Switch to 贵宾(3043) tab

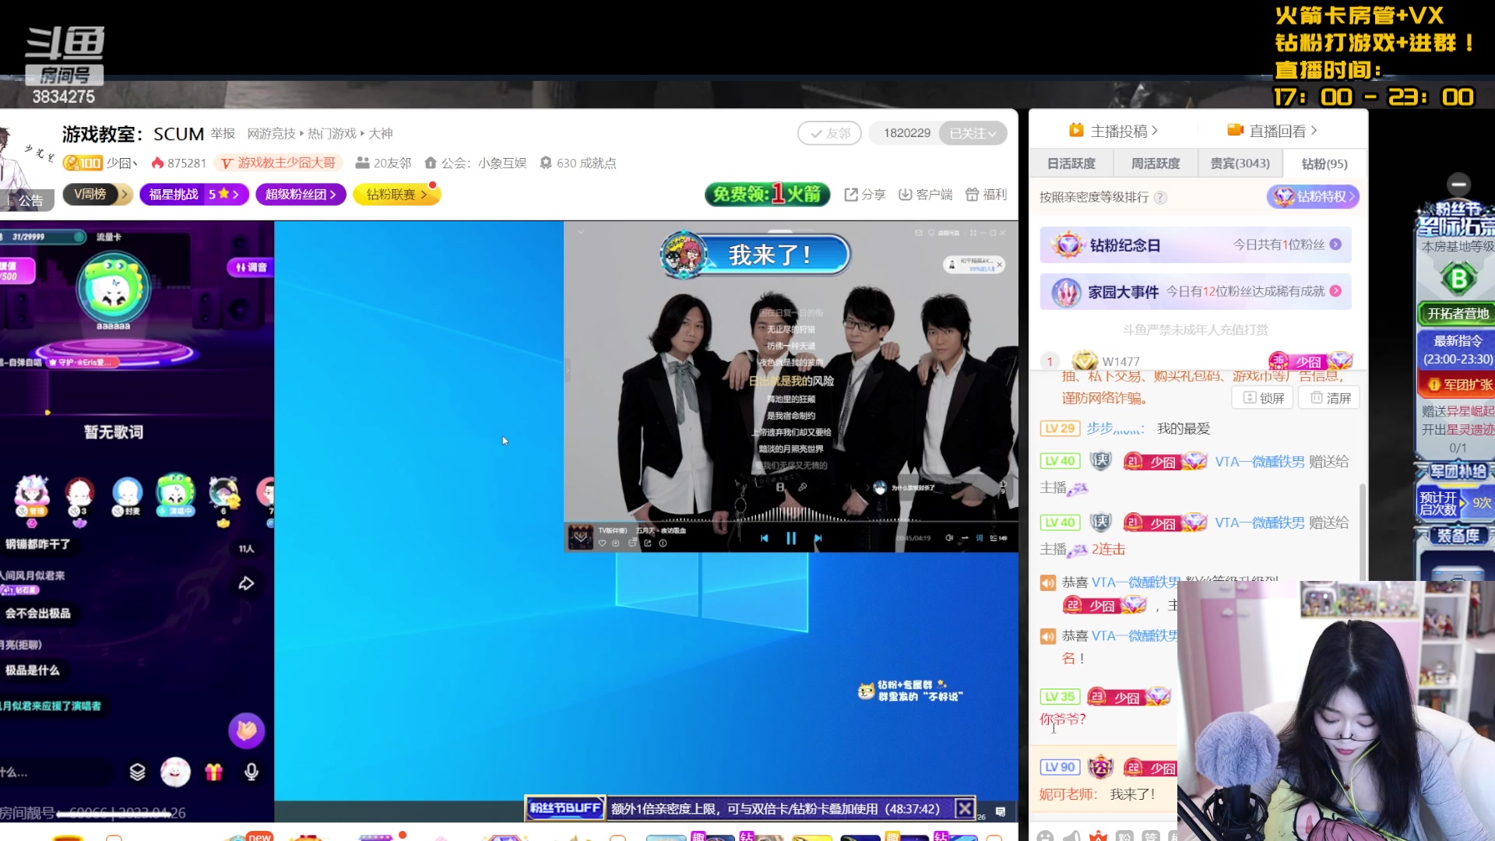(x=1240, y=164)
